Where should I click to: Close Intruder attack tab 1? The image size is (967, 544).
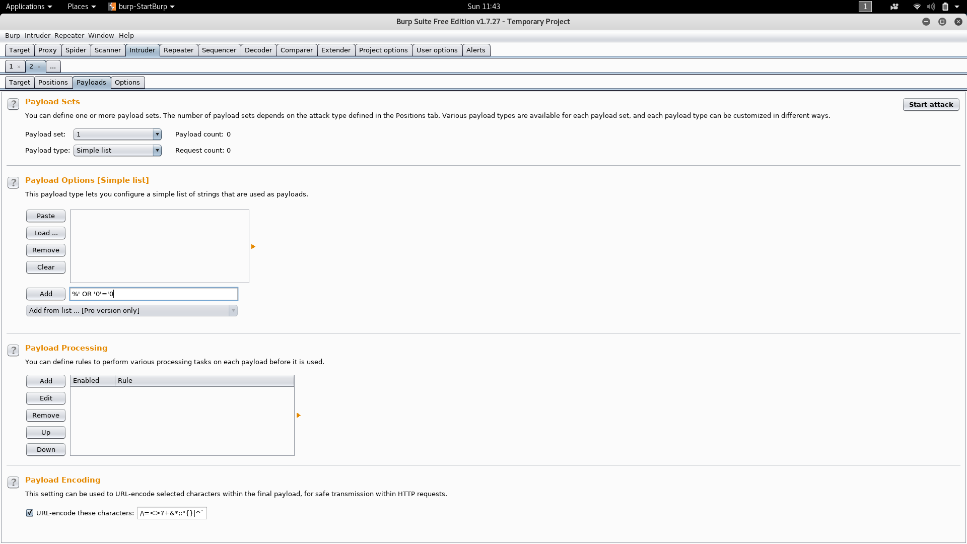pyautogui.click(x=19, y=66)
